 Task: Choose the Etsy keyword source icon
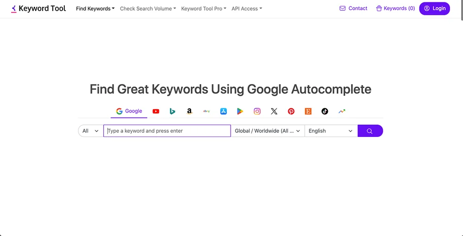pyautogui.click(x=308, y=111)
